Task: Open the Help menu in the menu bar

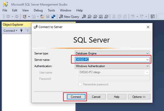Action: point(80,10)
